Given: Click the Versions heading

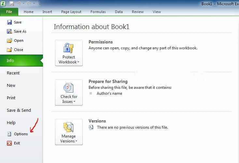Looking at the screenshot, I should point(97,121).
